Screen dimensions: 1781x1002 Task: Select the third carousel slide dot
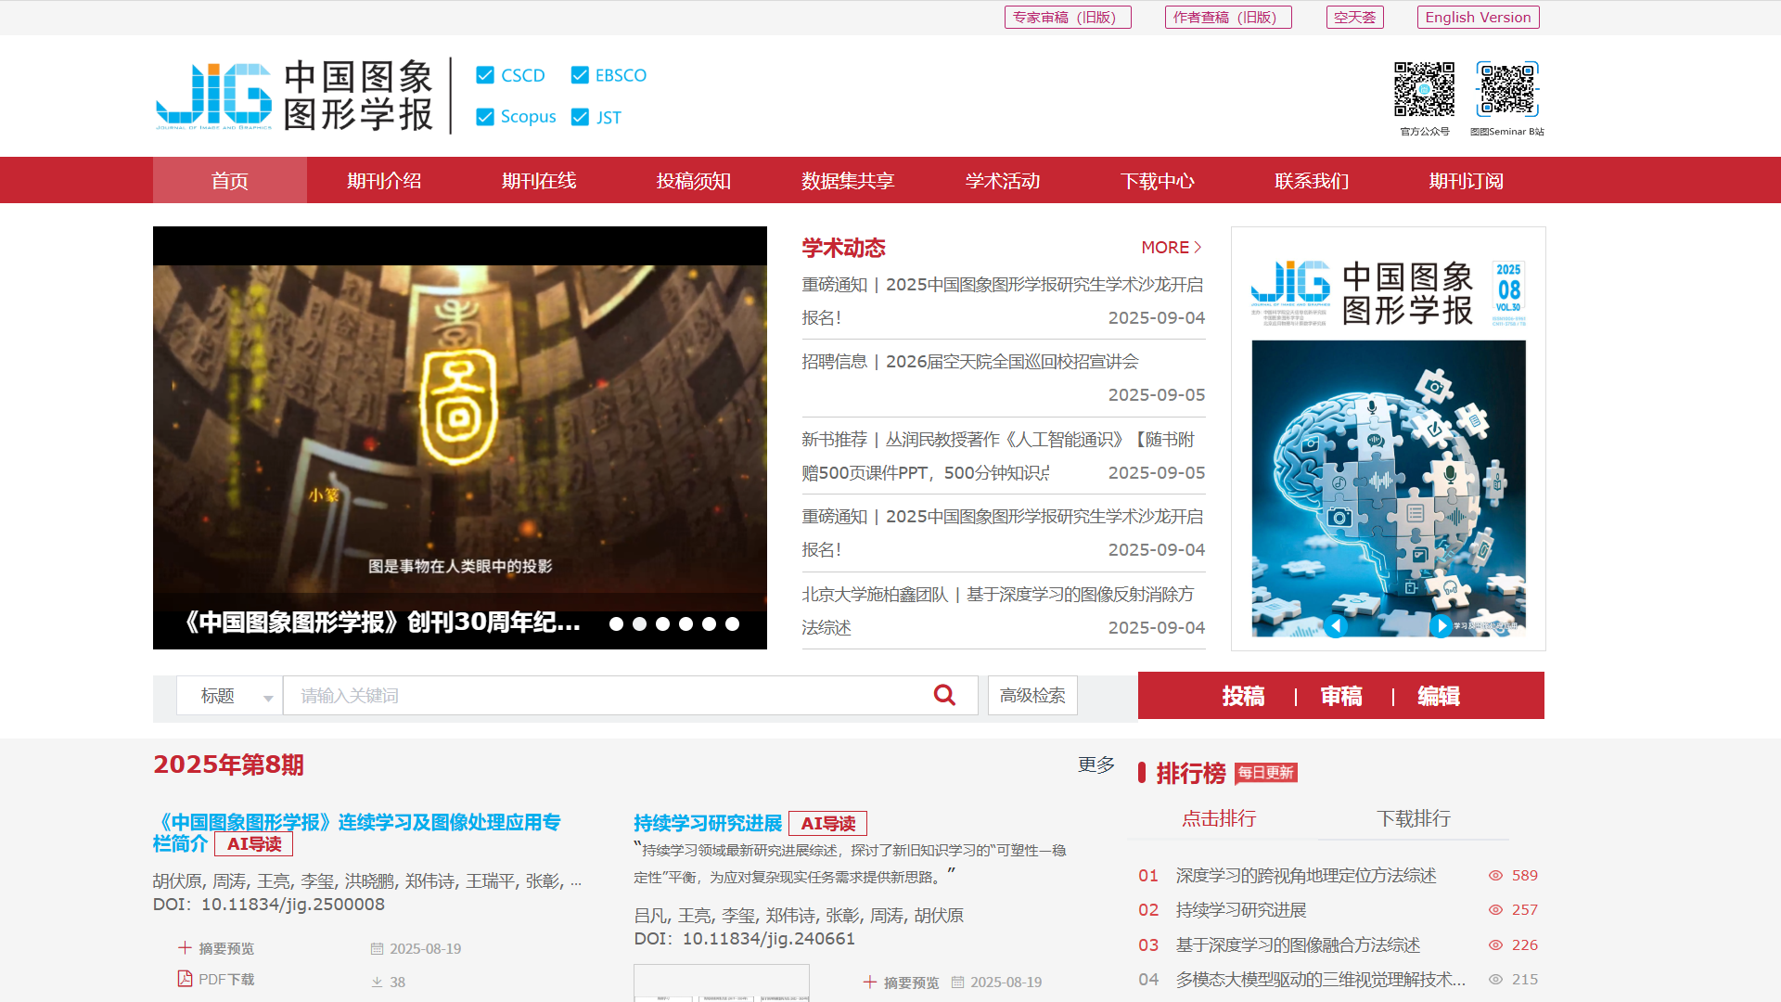(662, 624)
